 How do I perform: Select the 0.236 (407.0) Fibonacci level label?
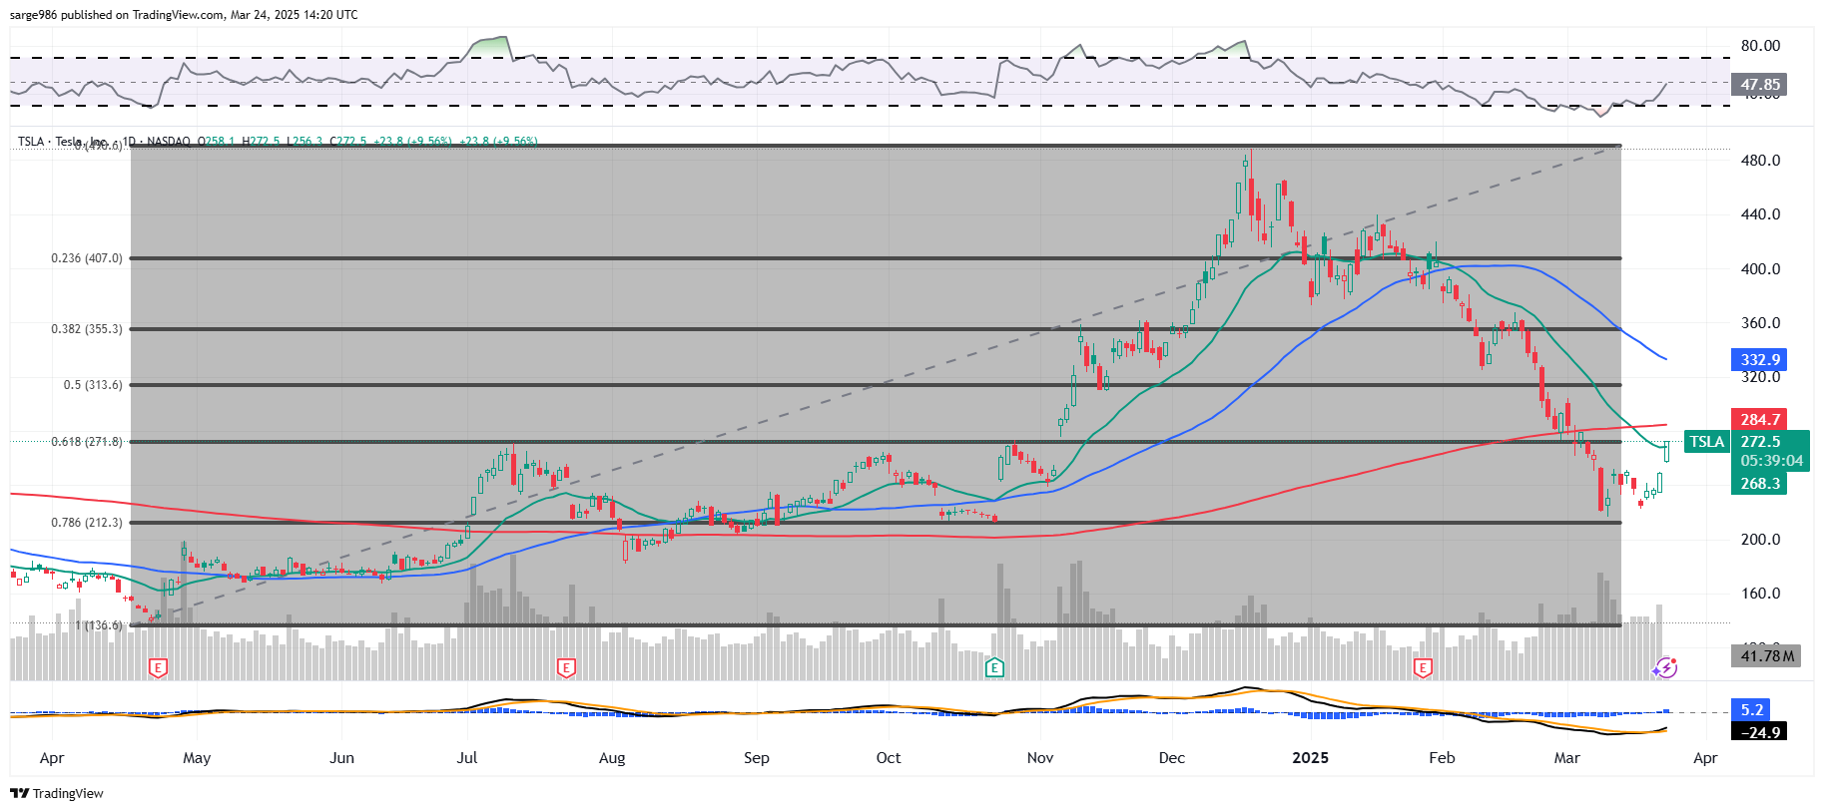coord(87,258)
